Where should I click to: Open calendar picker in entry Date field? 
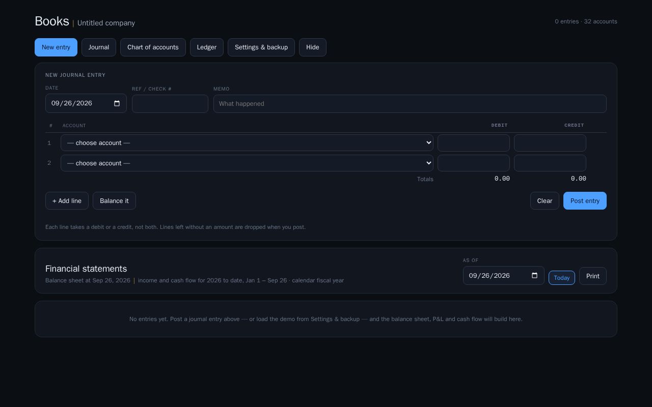coord(117,103)
